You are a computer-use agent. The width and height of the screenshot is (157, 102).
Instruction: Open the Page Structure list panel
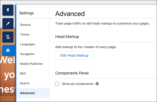8,37
